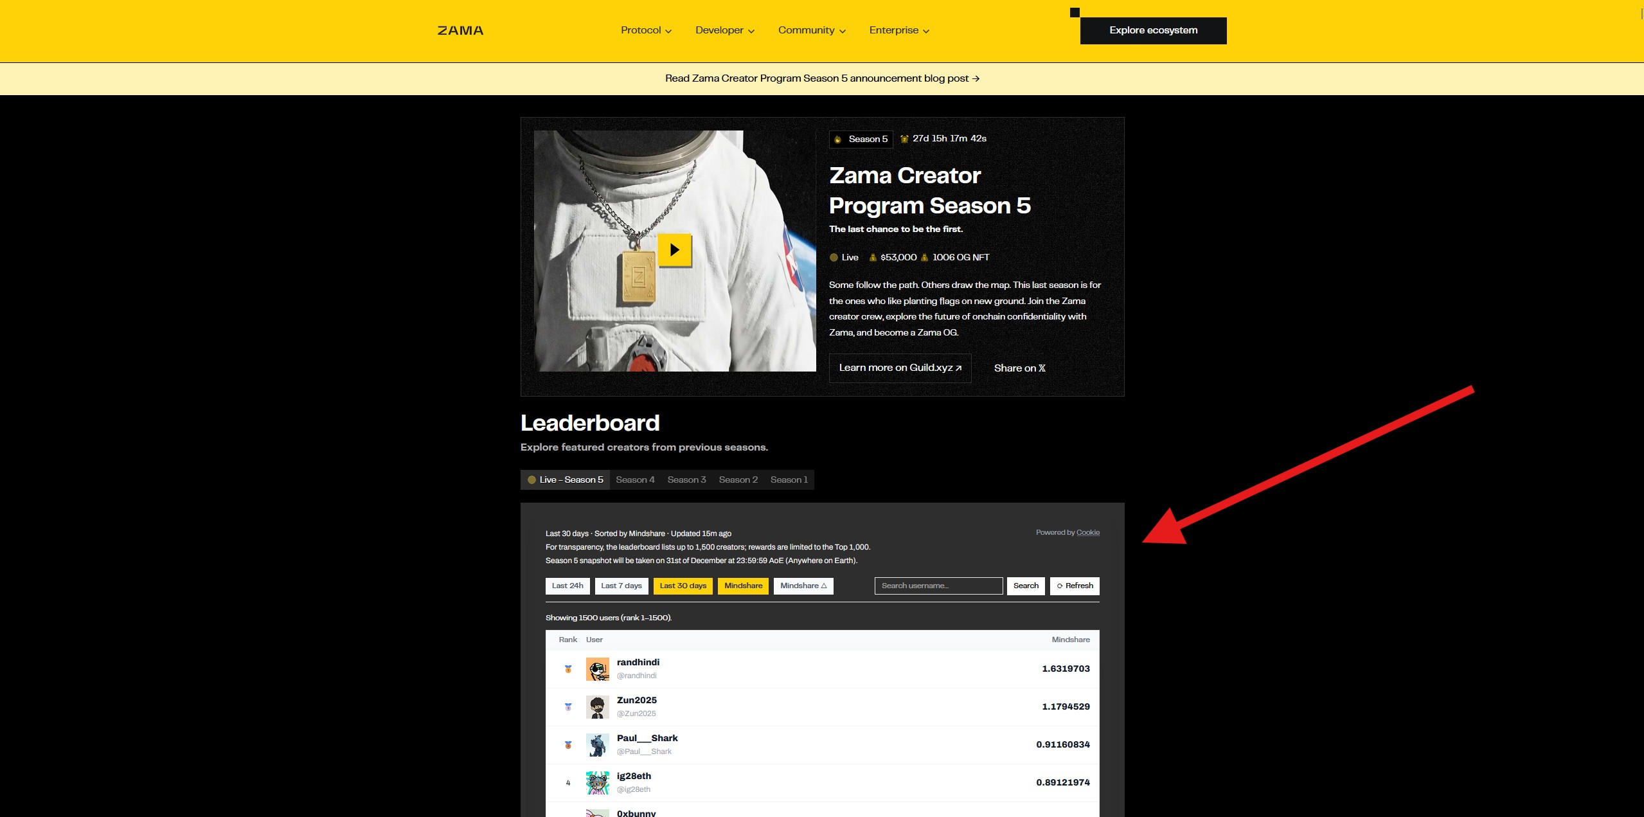Screen dimensions: 1644x817
Task: Toggle the Last 24h filter
Action: click(x=567, y=586)
